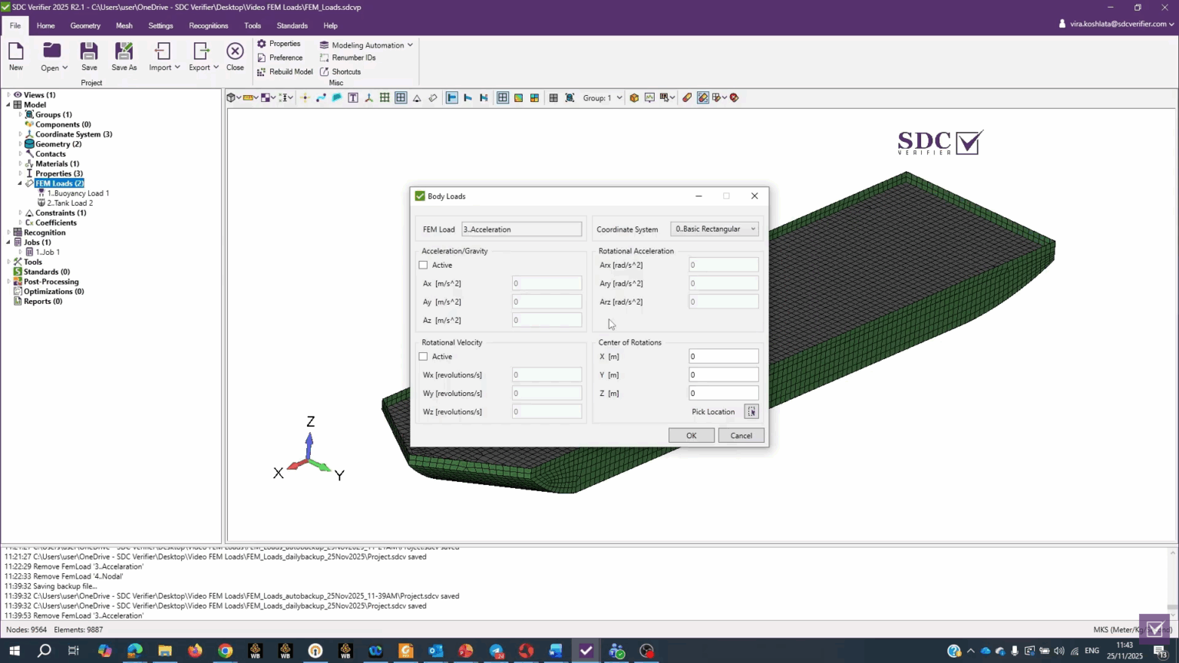Click the text label T icon in view toolbar
The image size is (1179, 663).
(353, 97)
